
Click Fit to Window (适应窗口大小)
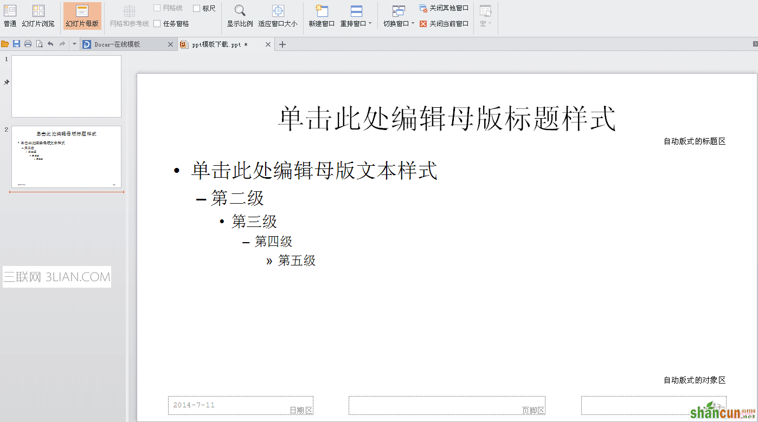[278, 16]
